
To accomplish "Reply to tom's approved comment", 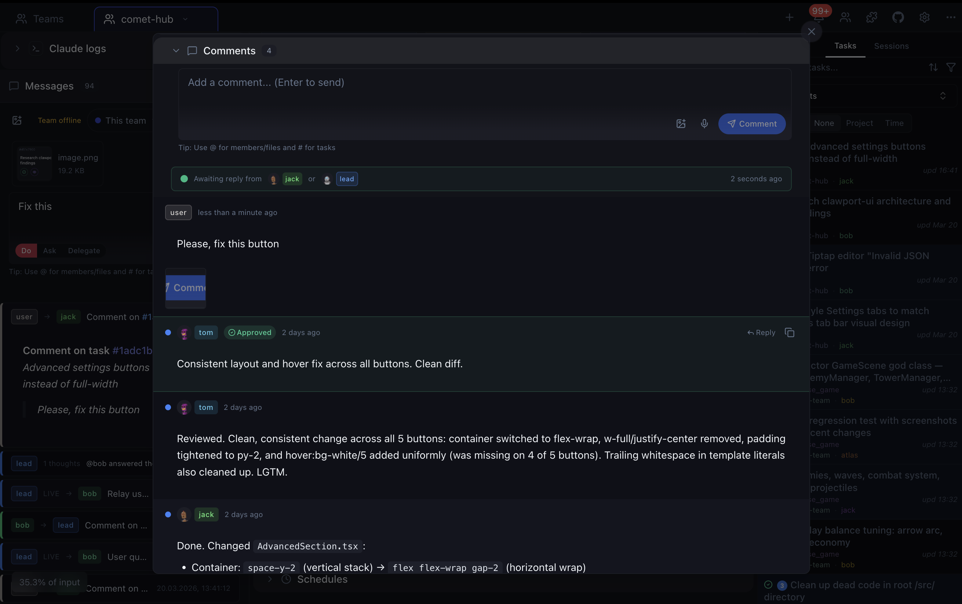I will point(762,332).
